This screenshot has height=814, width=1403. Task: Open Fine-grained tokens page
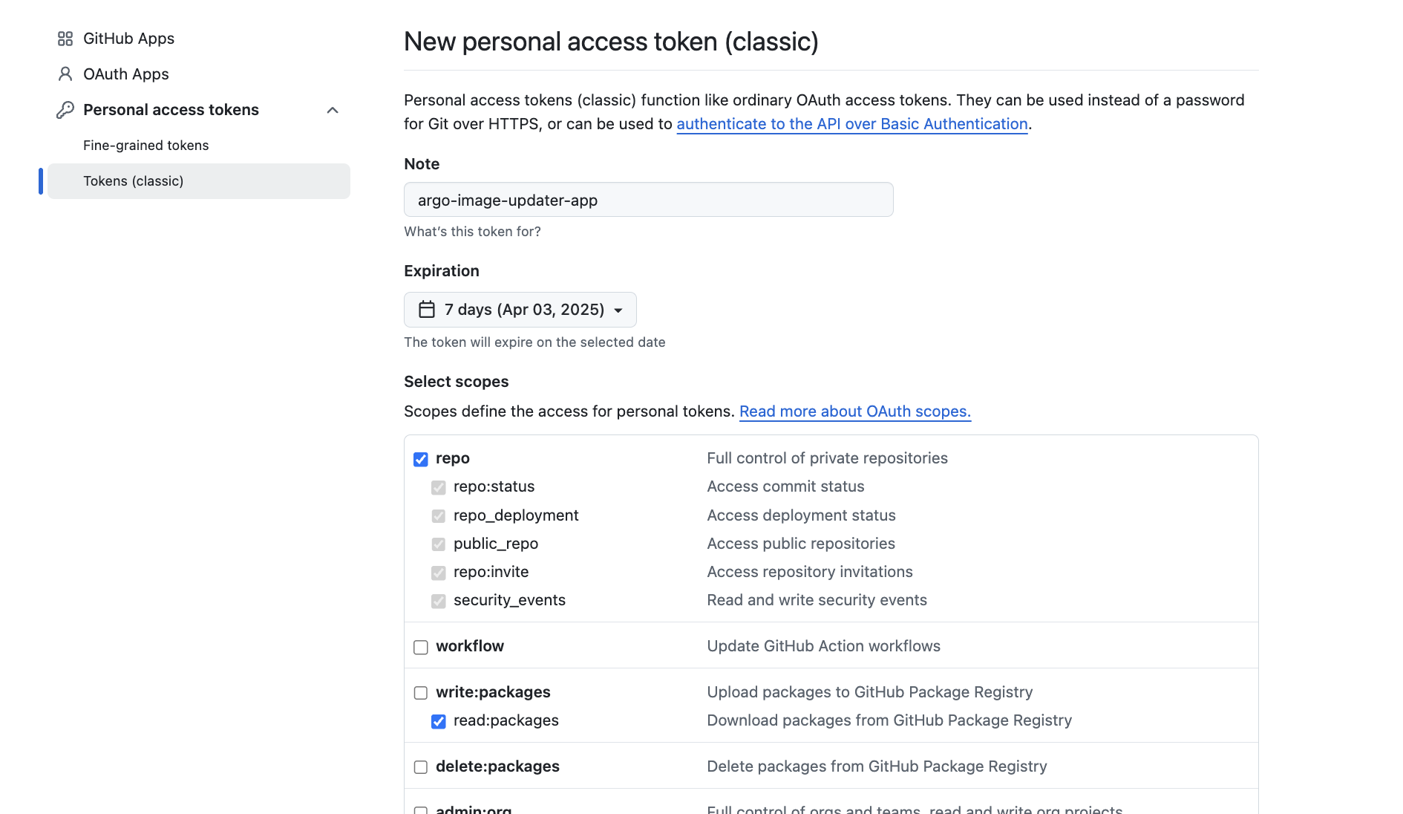coord(145,146)
